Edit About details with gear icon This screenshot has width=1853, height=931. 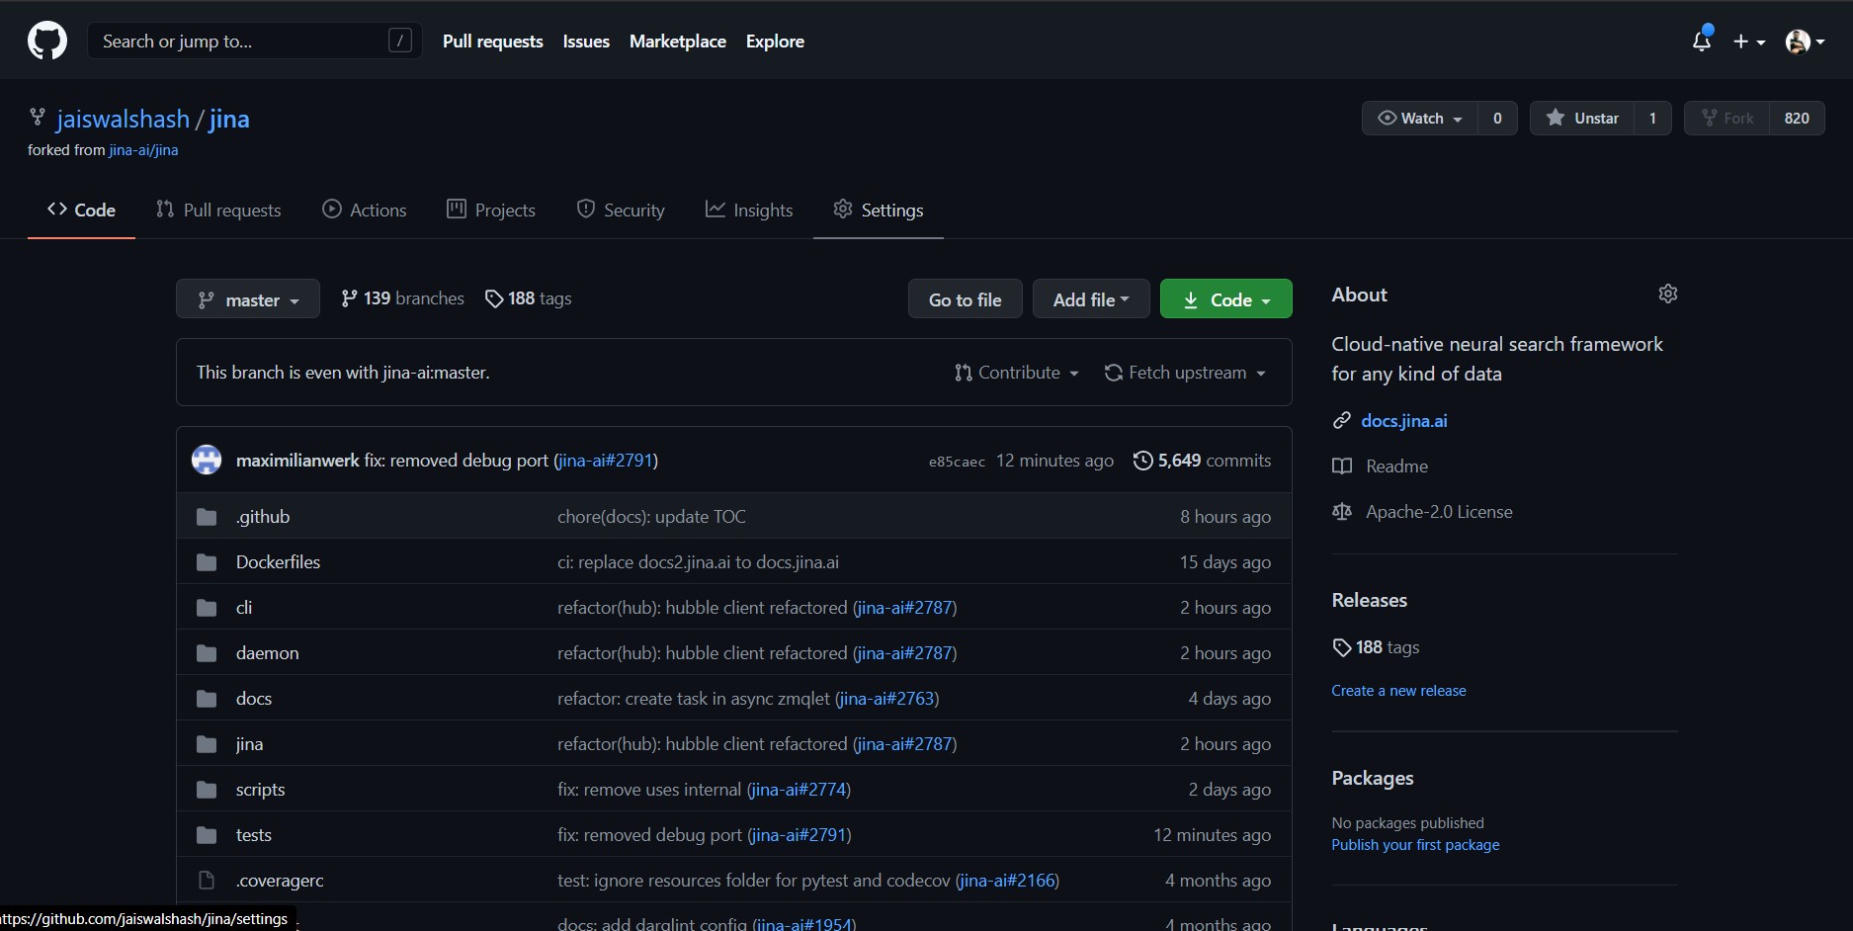pos(1668,294)
